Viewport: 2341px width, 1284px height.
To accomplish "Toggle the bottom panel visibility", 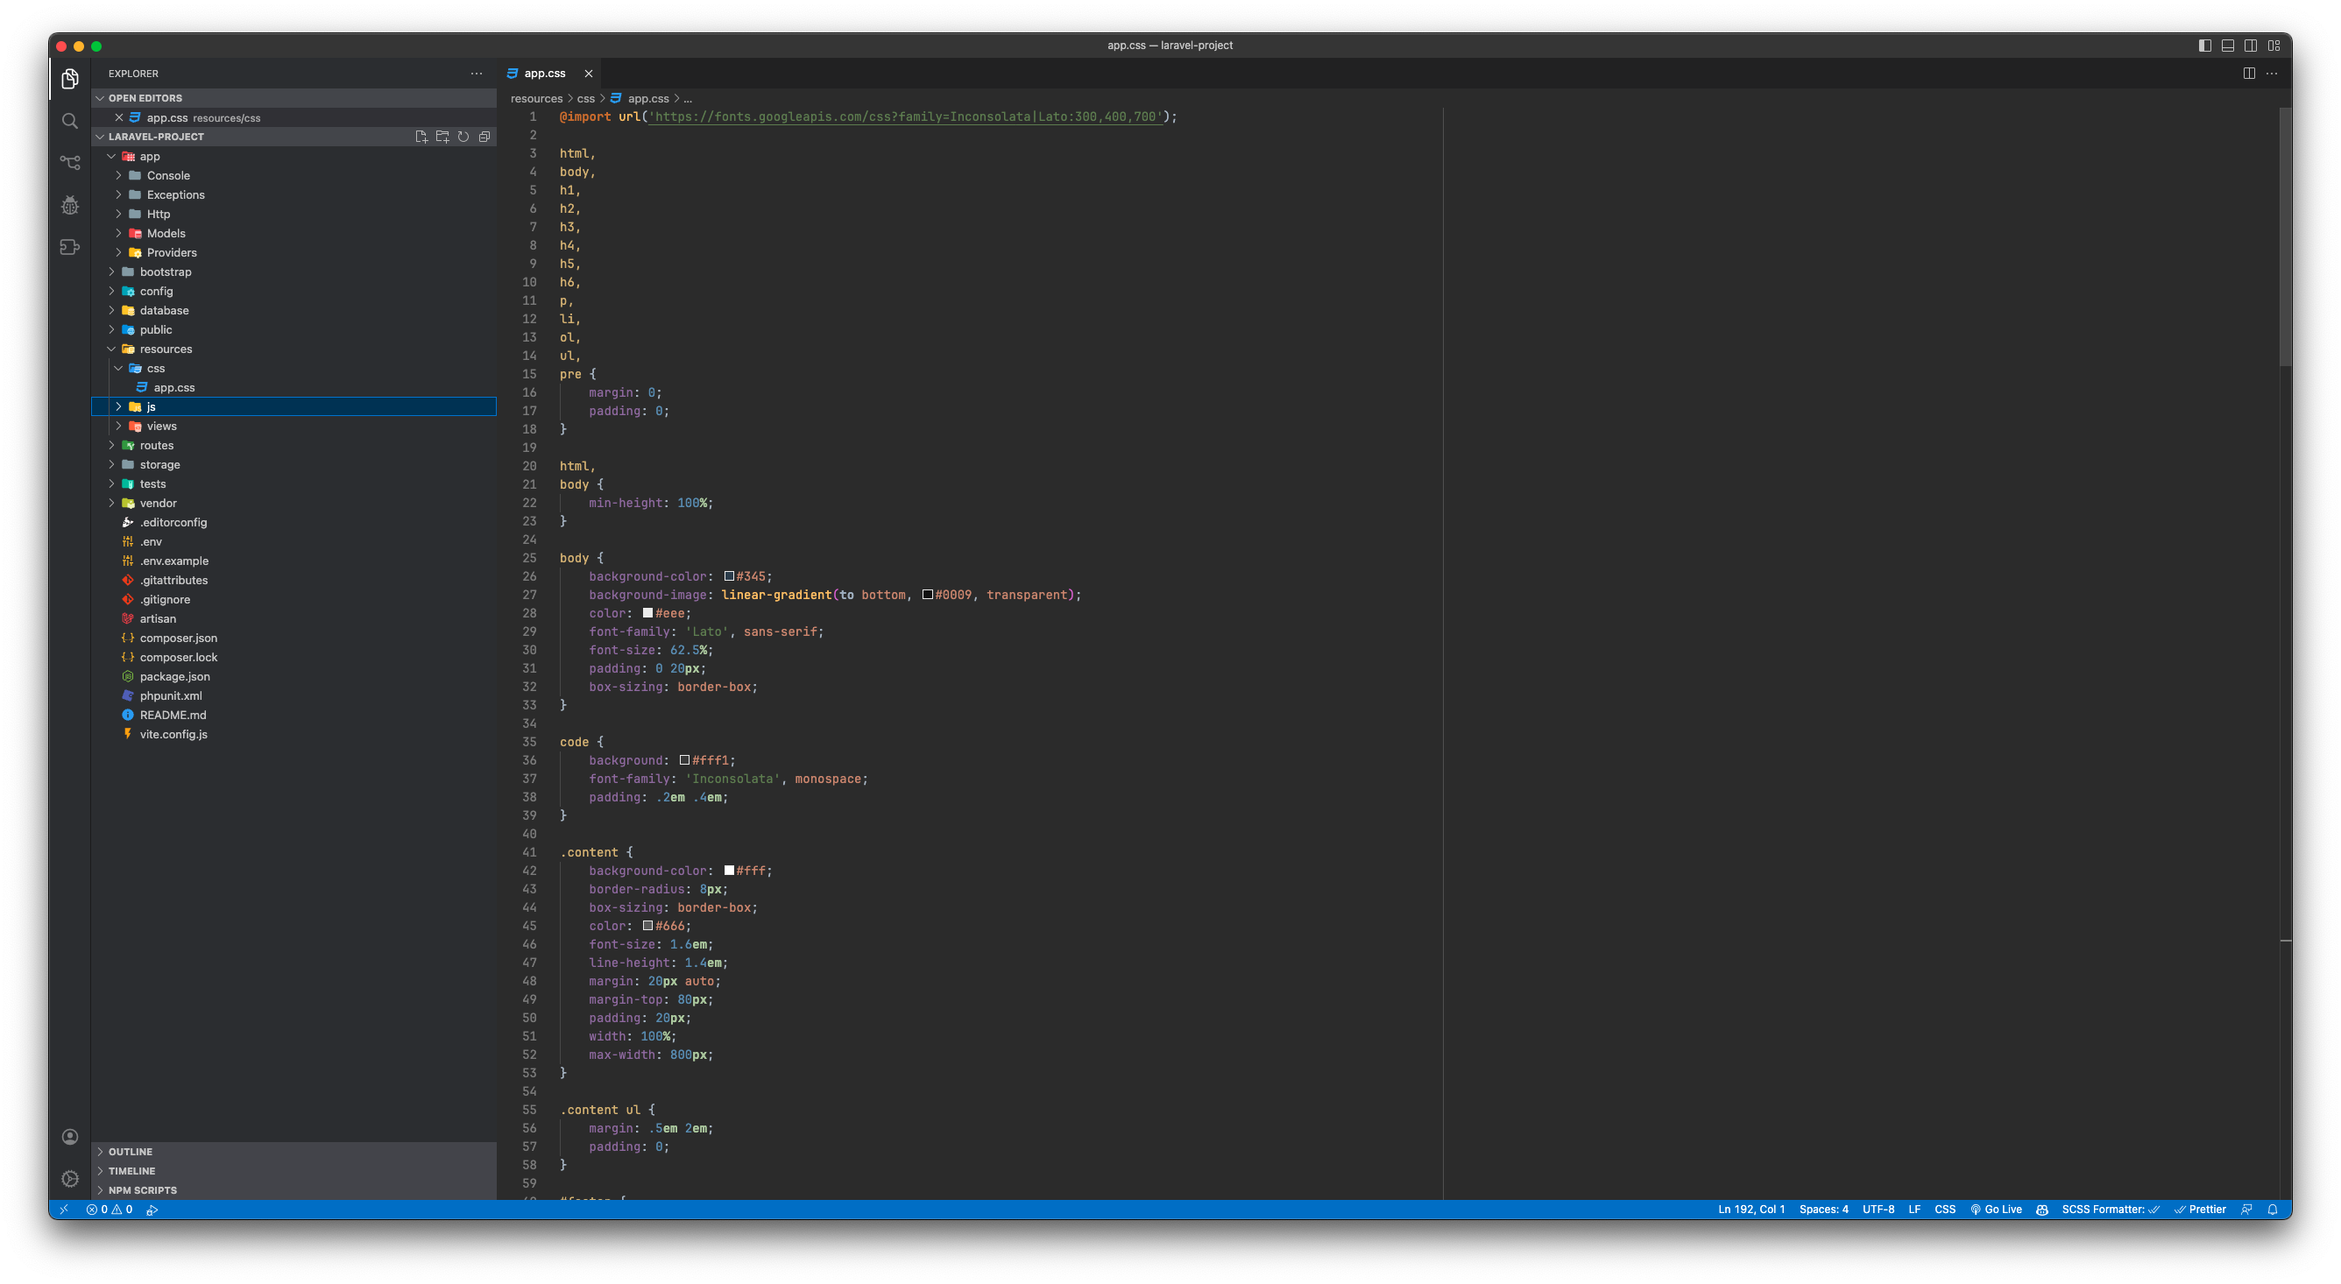I will (x=2227, y=46).
